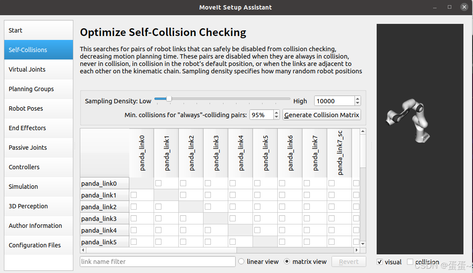The height and width of the screenshot is (273, 473).
Task: Switch to Robot Poses page
Action: 39,109
